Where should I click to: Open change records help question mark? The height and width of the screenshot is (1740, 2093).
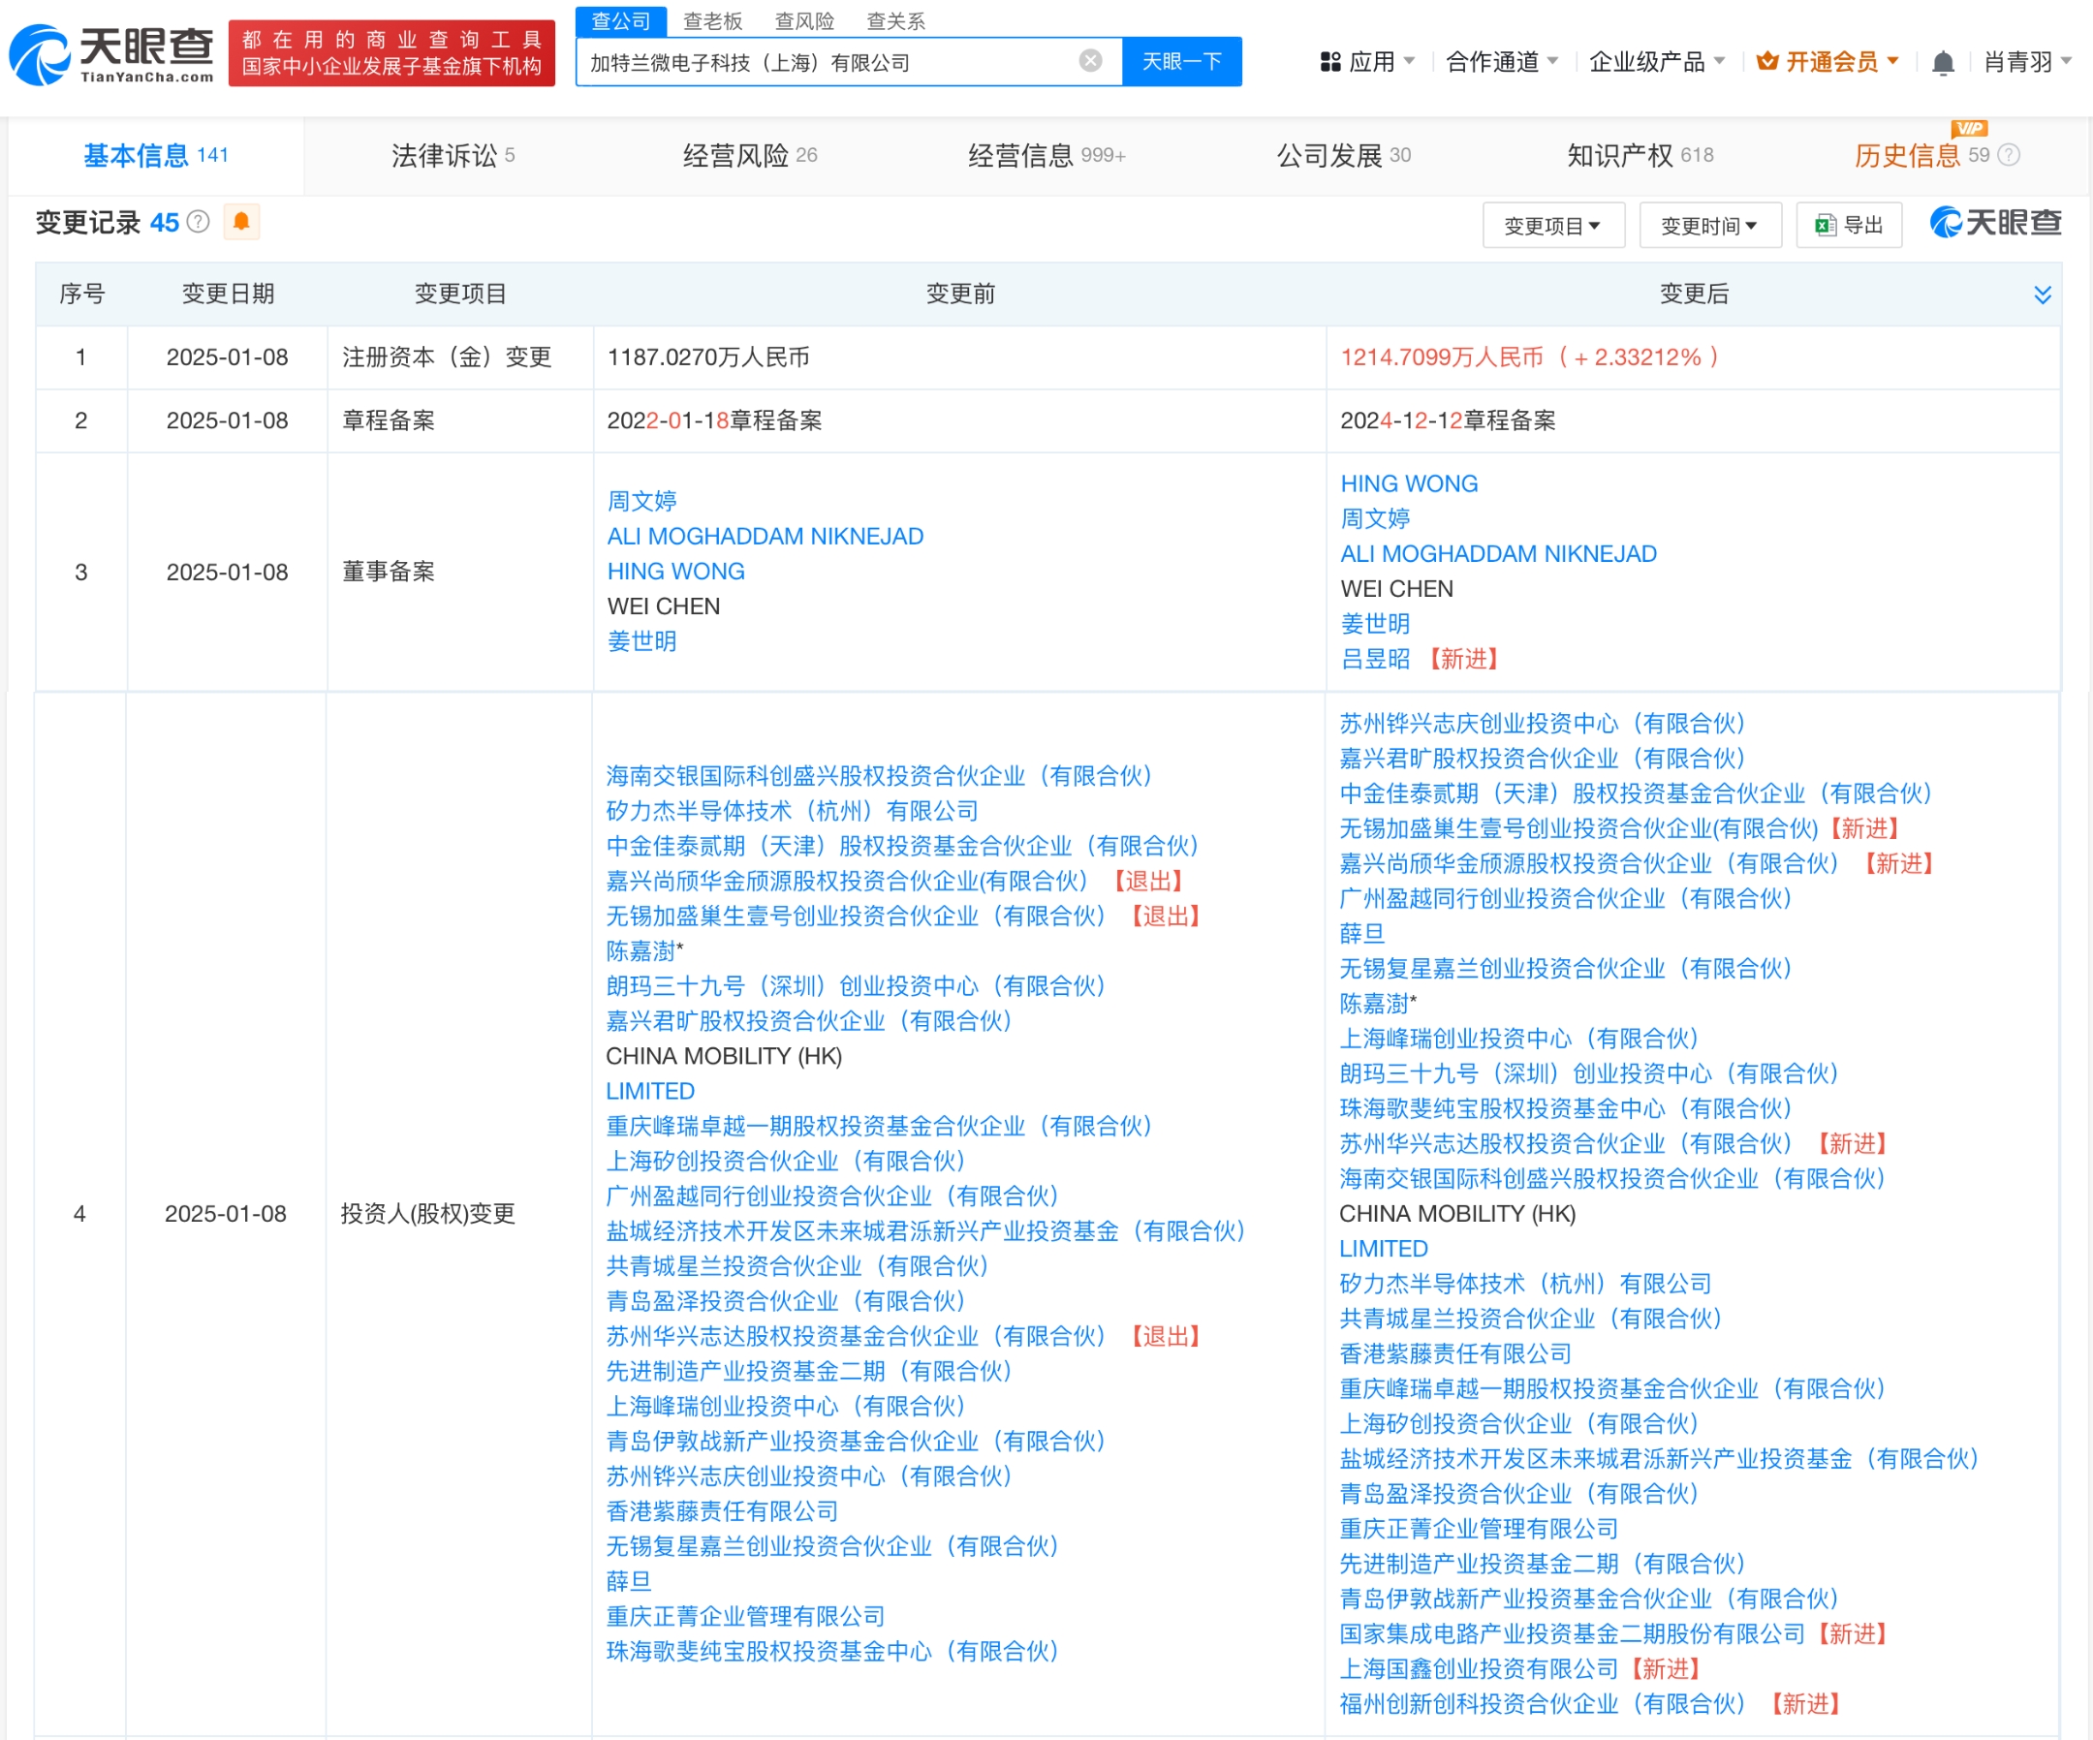[199, 221]
